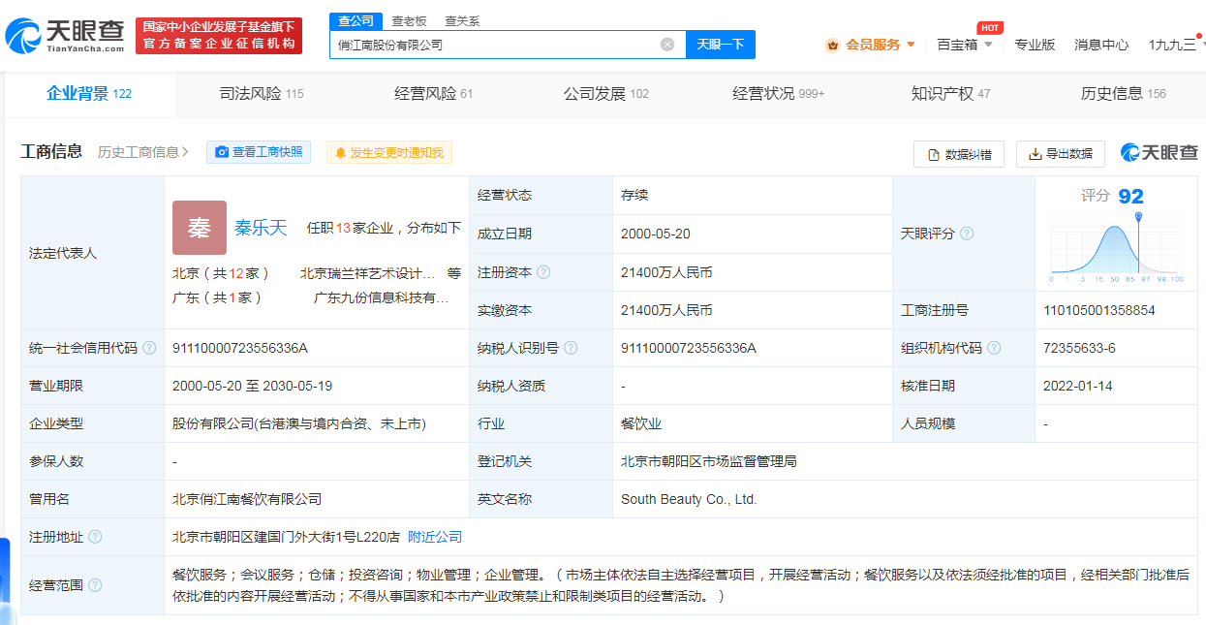The image size is (1206, 625).
Task: Clear the search box text with X icon
Action: (x=667, y=45)
